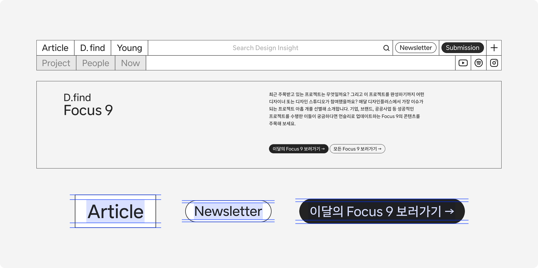This screenshot has width=538, height=268.
Task: Expand the plus menu icon
Action: click(x=494, y=48)
